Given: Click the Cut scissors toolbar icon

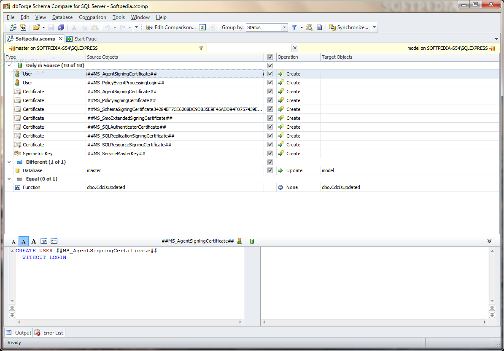Looking at the screenshot, I should pyautogui.click(x=74, y=27).
